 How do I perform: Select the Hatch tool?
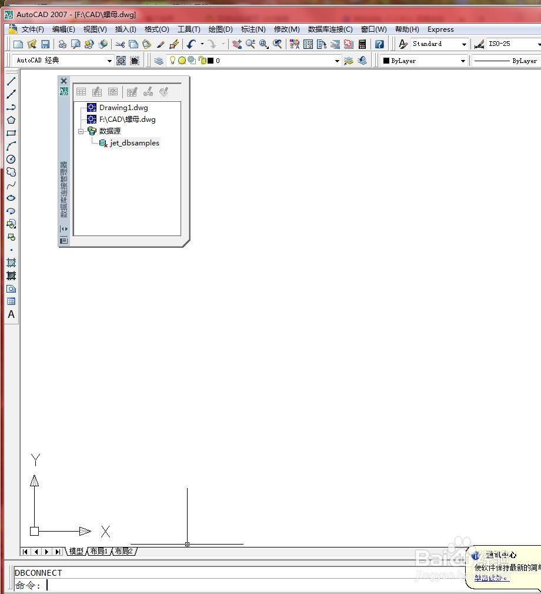11,263
